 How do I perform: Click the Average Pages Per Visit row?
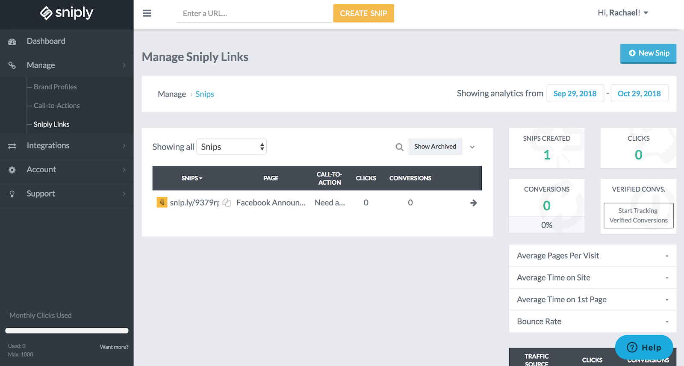[593, 256]
